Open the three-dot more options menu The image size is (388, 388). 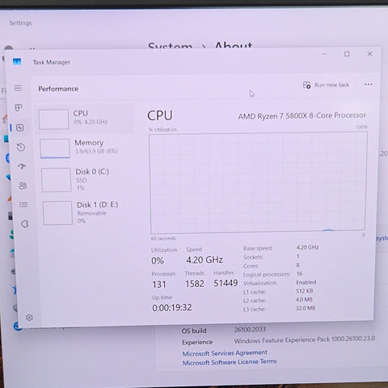coord(369,84)
